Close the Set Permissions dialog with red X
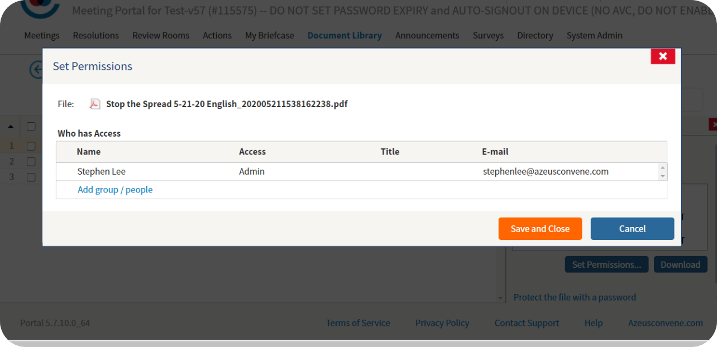 point(663,56)
